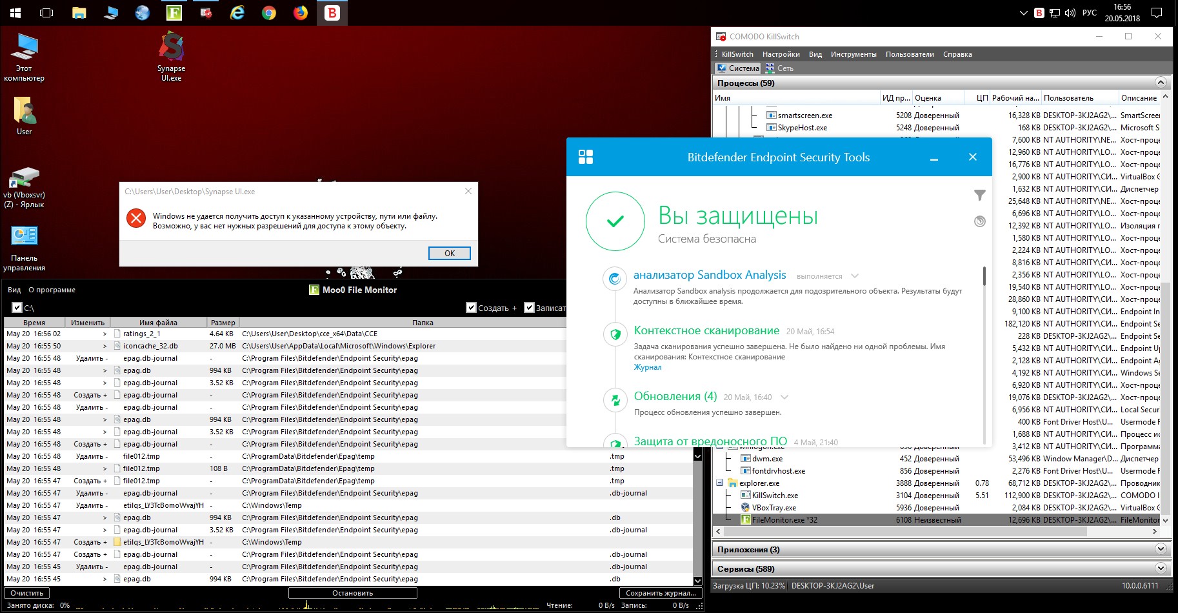Click the Bitdefender filter funnel icon
This screenshot has height=613, width=1178.
pyautogui.click(x=979, y=195)
